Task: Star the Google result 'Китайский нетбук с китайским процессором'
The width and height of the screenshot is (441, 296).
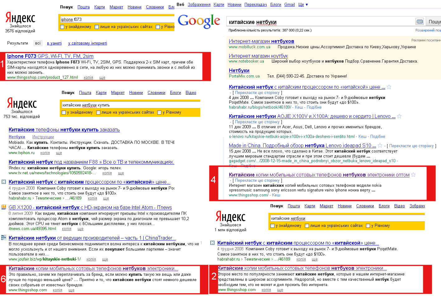Action: 389,87
